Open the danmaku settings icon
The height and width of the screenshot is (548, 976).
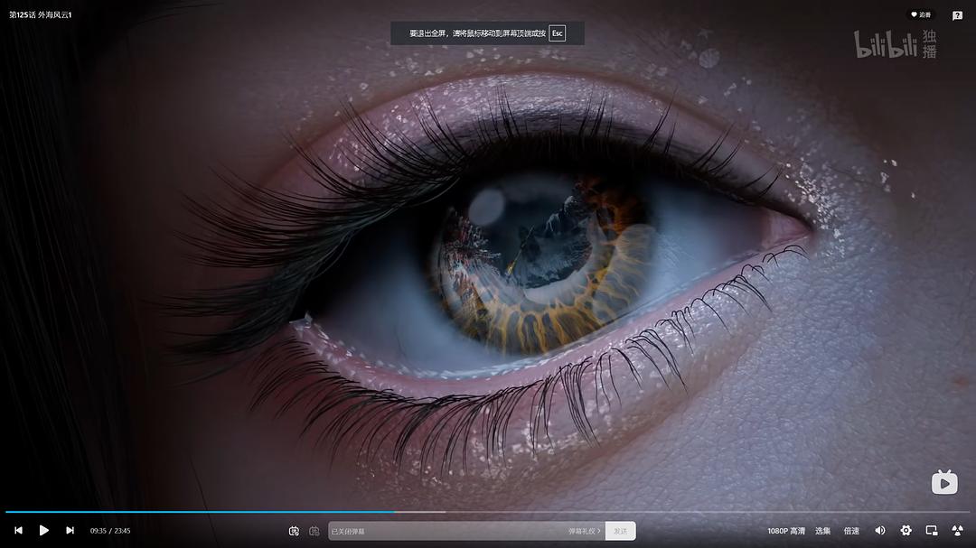click(x=314, y=531)
